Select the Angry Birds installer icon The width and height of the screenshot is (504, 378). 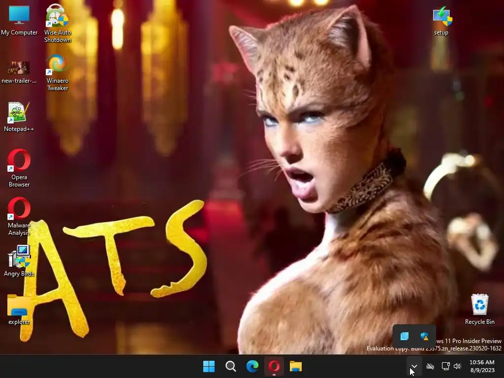tap(19, 261)
